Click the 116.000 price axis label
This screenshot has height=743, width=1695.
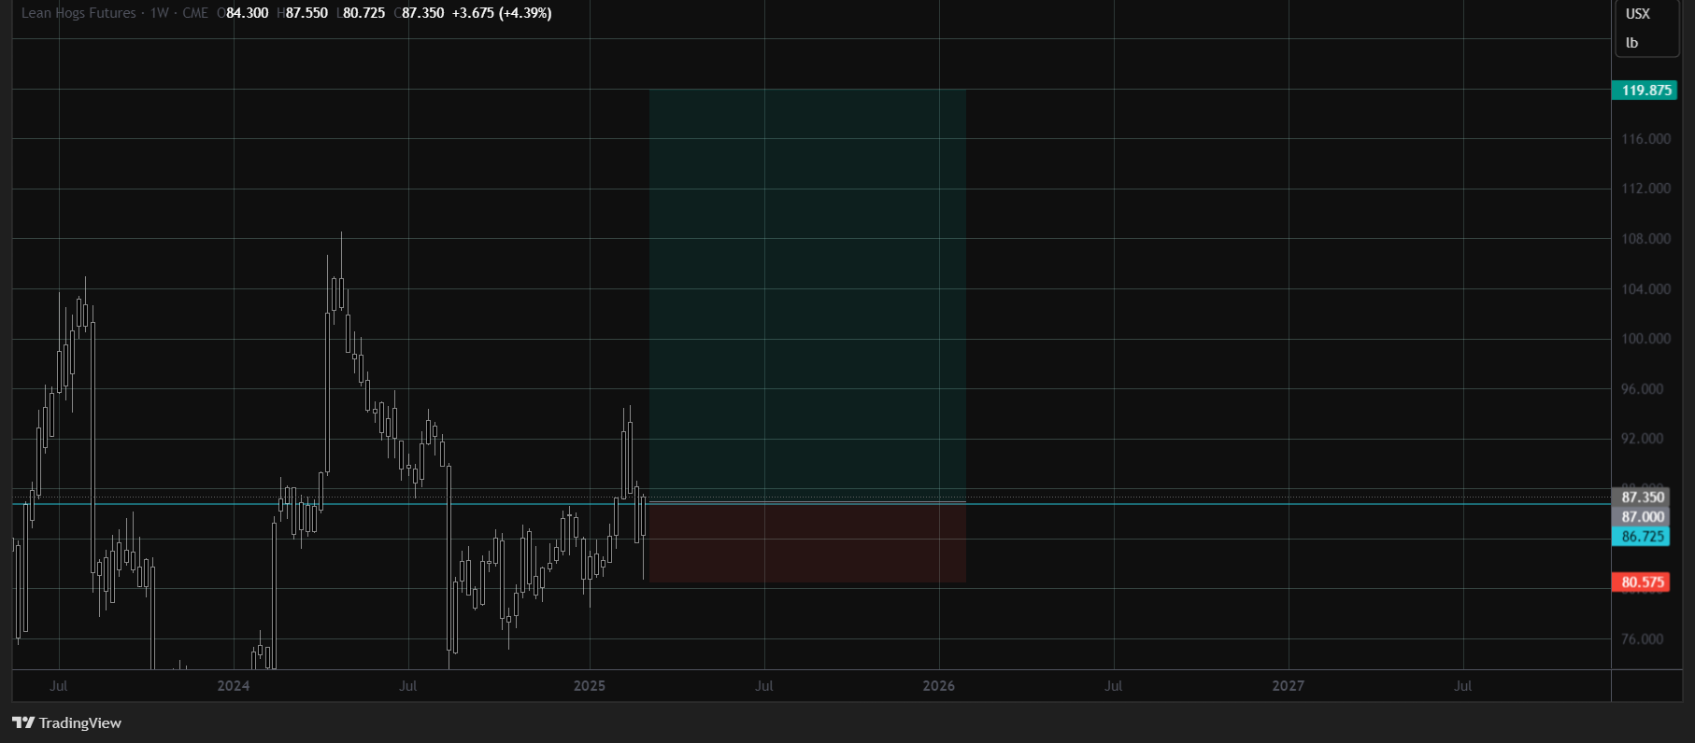coord(1645,139)
